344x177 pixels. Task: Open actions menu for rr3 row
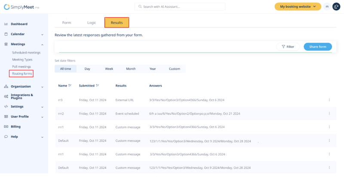[329, 100]
